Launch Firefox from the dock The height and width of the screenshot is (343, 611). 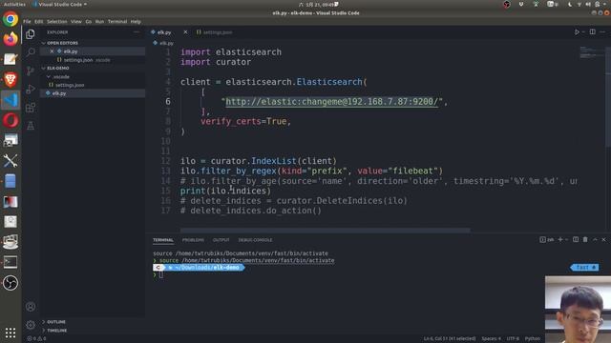(x=11, y=39)
